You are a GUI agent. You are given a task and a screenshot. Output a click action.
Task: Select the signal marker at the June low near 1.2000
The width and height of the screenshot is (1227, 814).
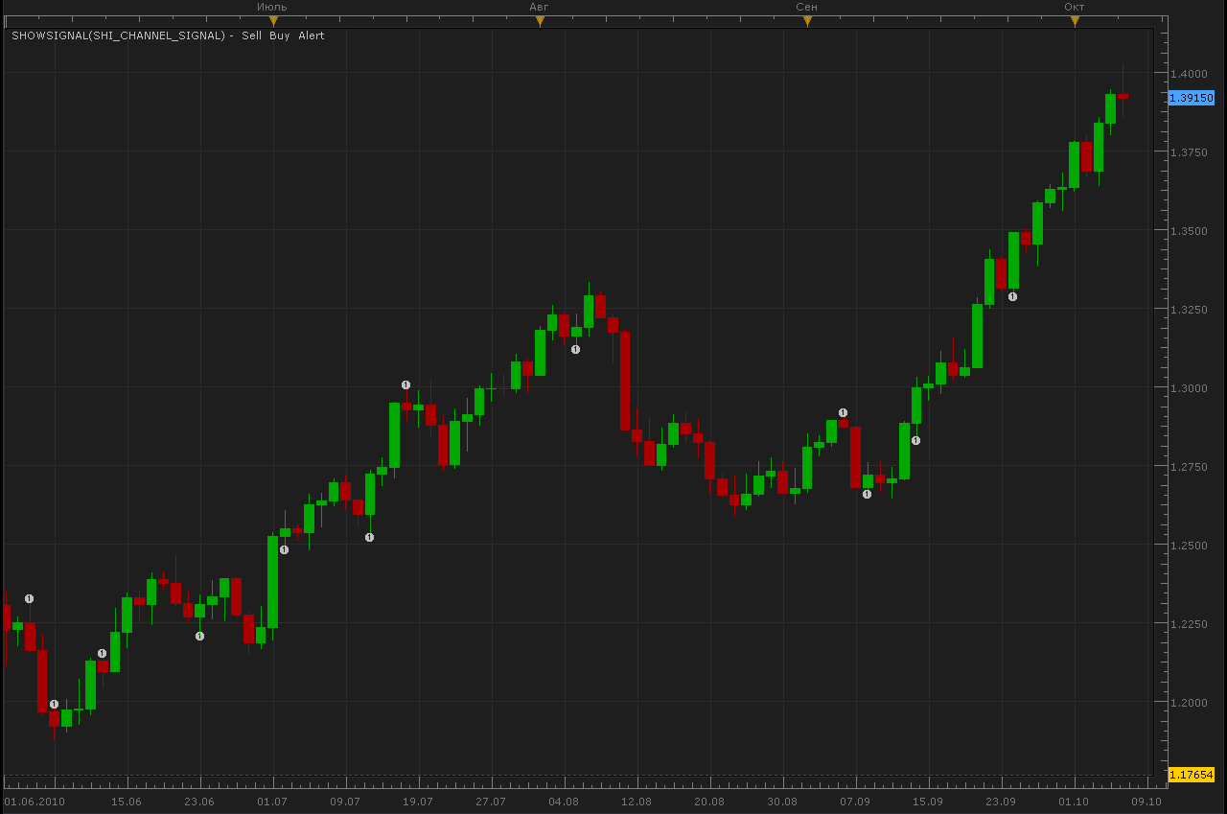pos(54,704)
